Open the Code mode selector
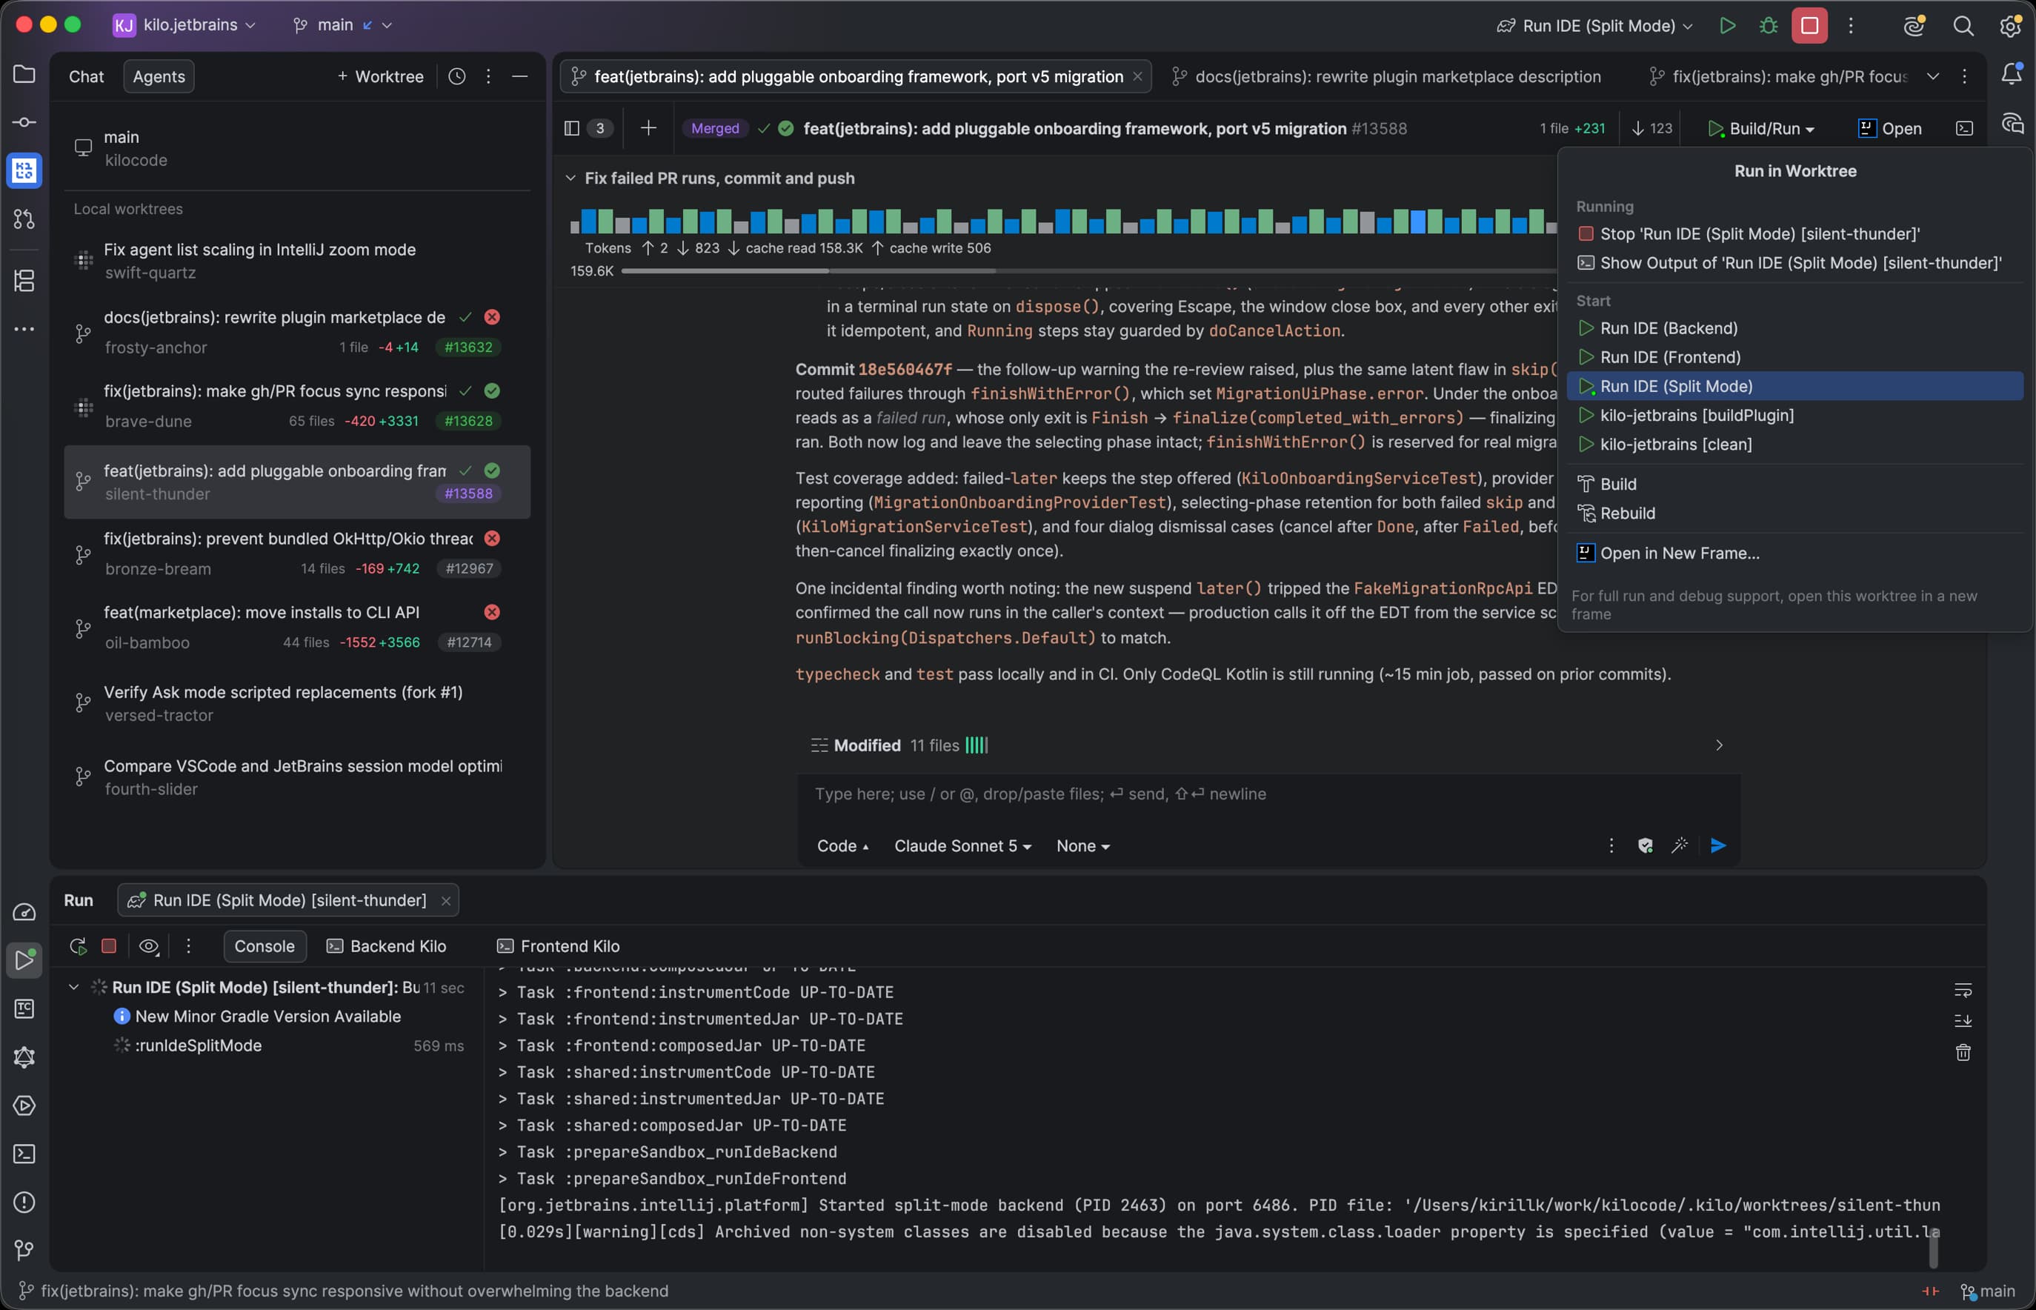 pyautogui.click(x=842, y=845)
